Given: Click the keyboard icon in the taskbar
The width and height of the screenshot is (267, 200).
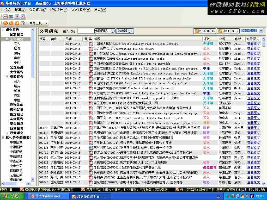Looking at the screenshot, I should tap(219, 196).
